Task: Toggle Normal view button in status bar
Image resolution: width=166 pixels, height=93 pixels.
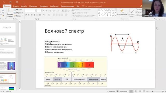Action: (x=132, y=91)
